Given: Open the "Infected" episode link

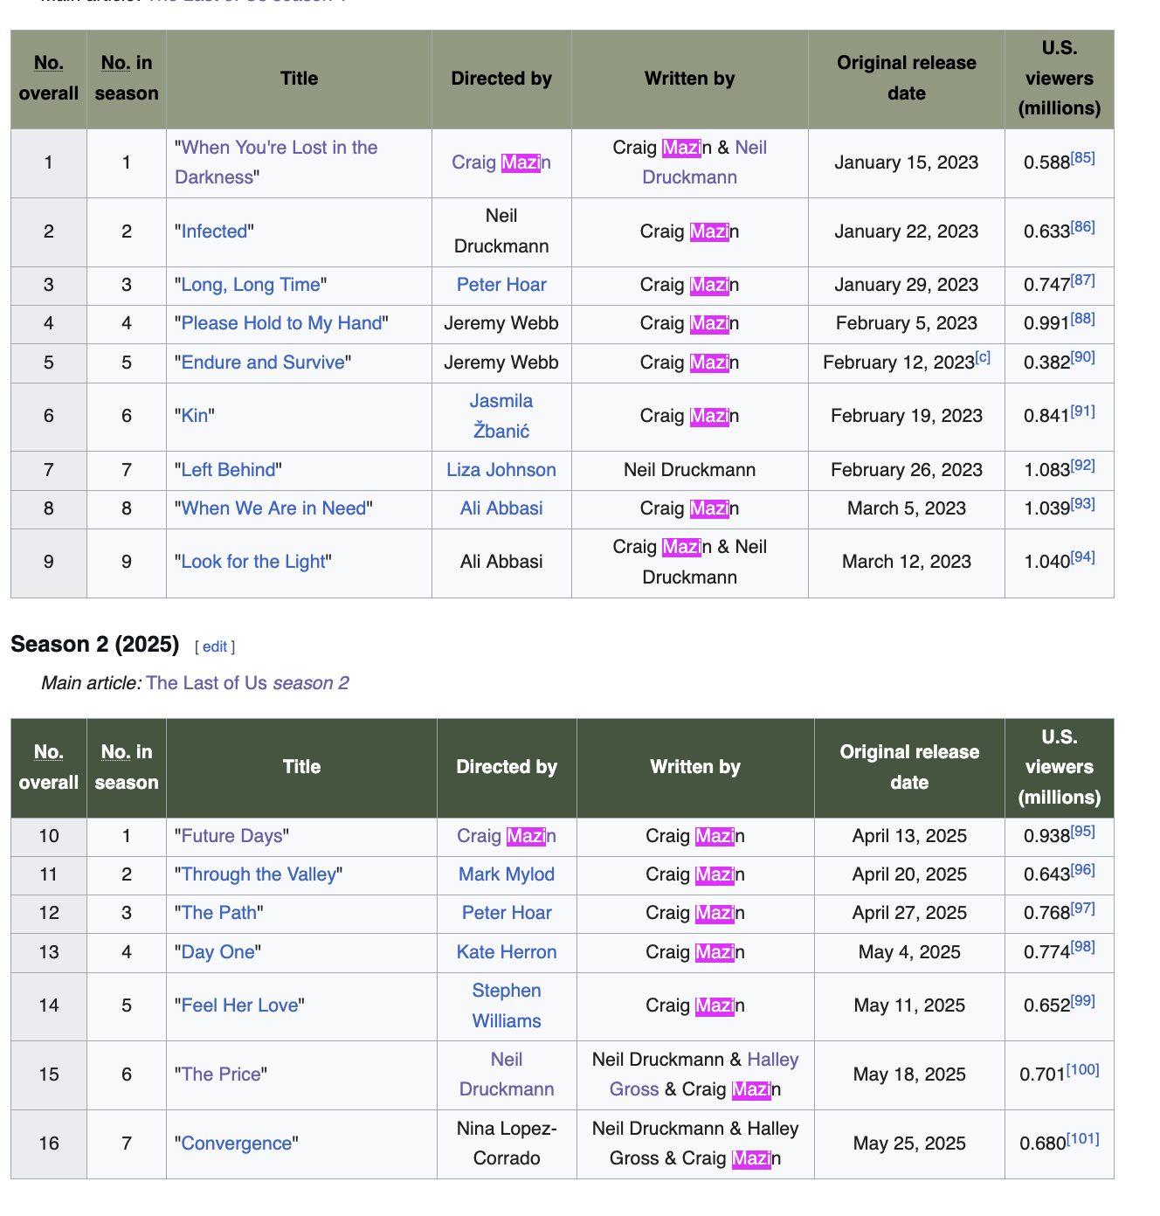Looking at the screenshot, I should coord(214,231).
